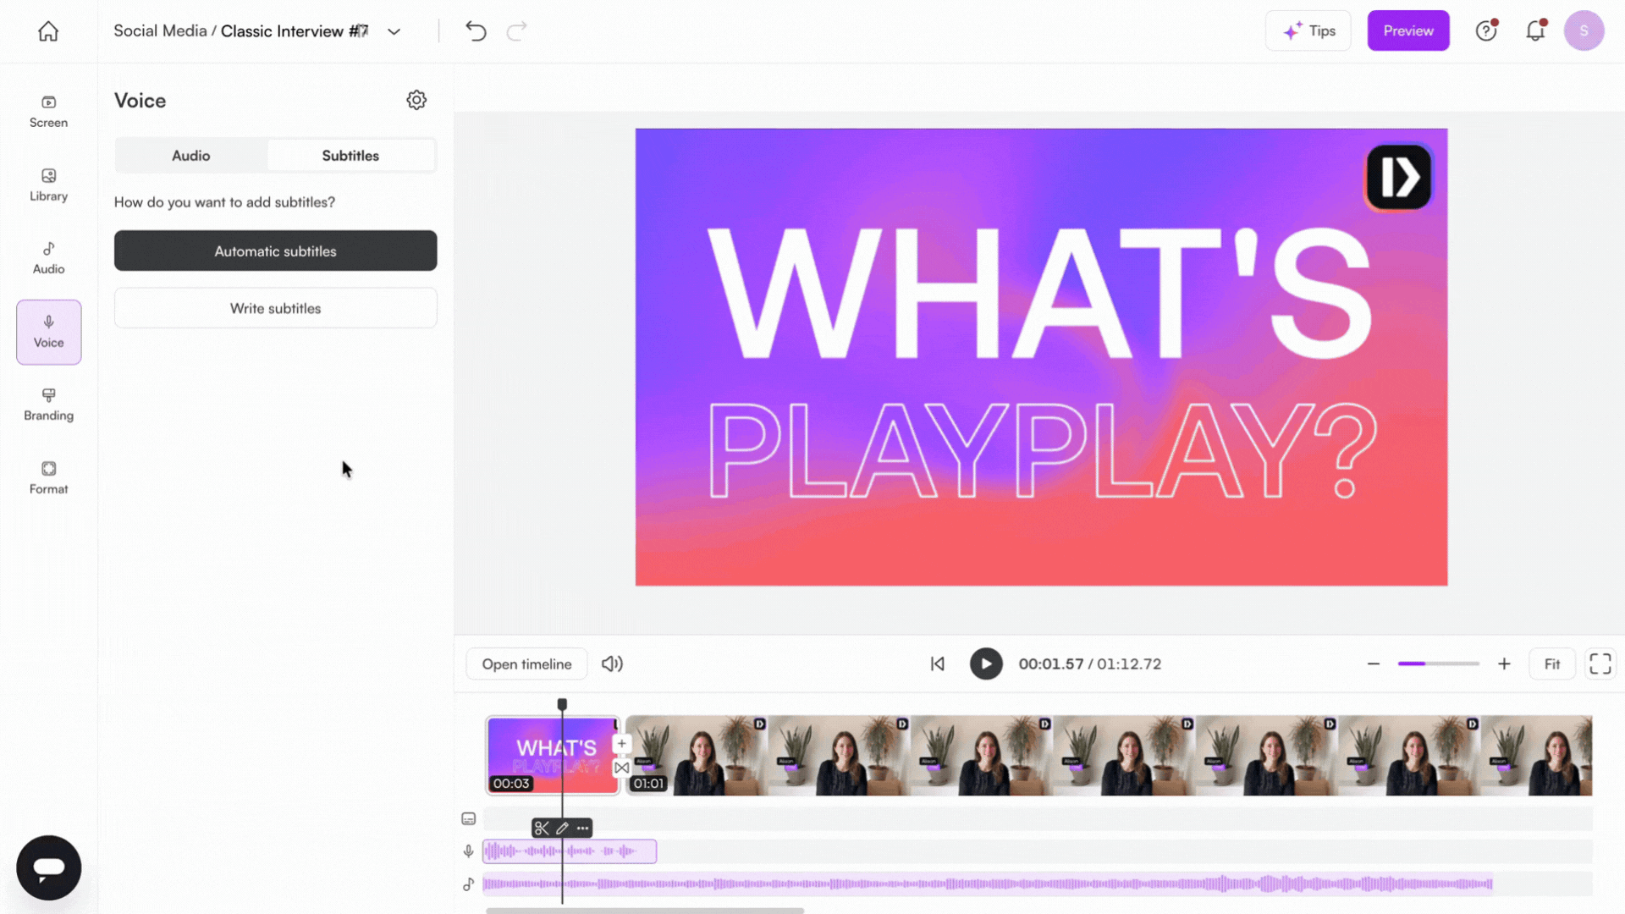Open the Branding sidebar panel
The image size is (1625, 914).
[x=48, y=405]
